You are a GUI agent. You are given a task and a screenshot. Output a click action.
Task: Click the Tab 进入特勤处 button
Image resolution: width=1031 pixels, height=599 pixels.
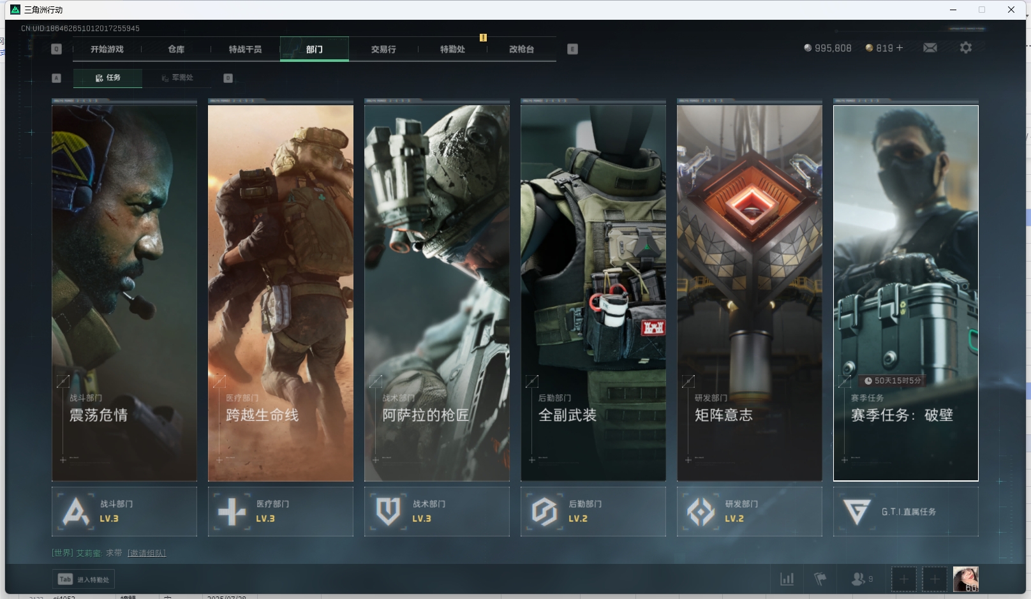84,579
